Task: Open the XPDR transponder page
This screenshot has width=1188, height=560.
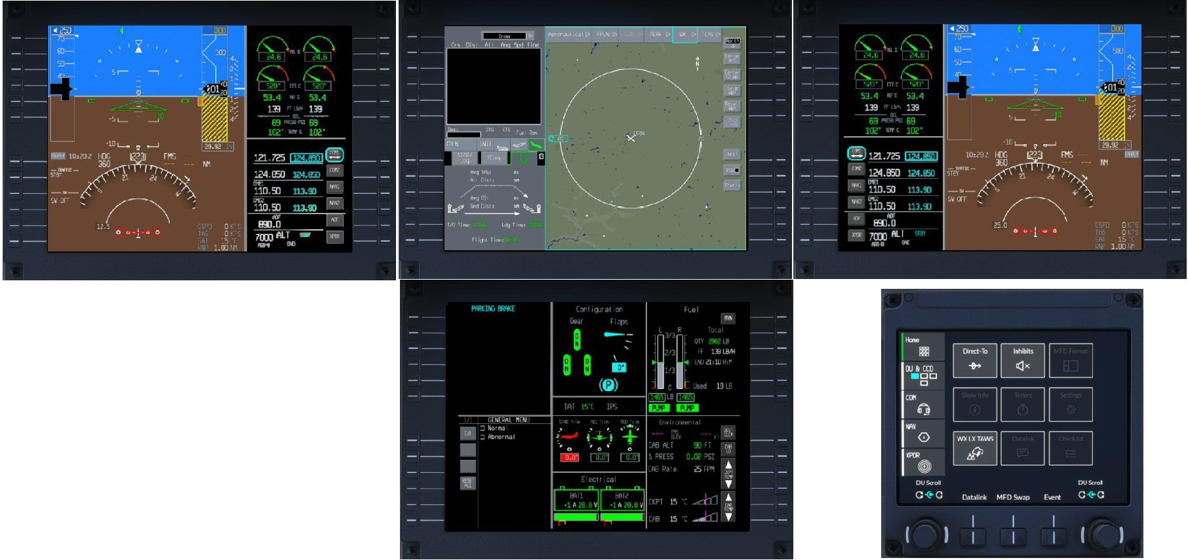Action: pos(923,462)
